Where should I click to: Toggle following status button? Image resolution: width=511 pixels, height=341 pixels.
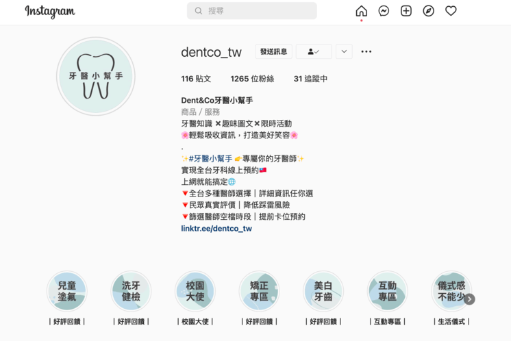point(314,52)
